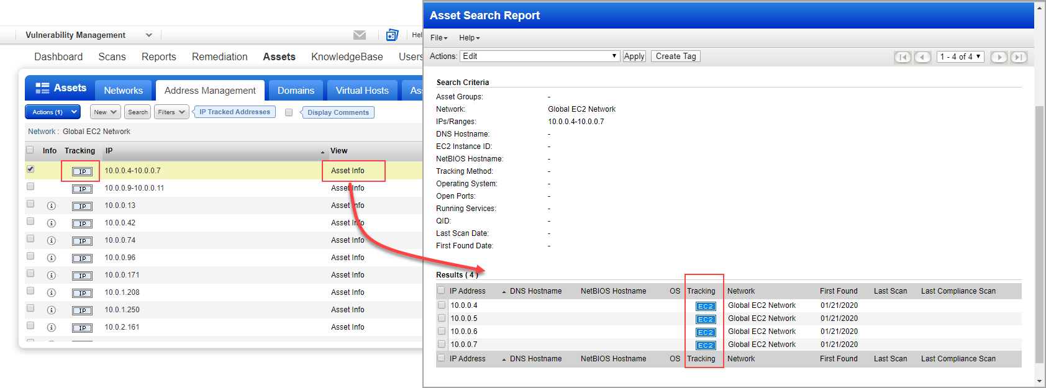Check result row 10.0.0.4 checkbox

[x=442, y=305]
